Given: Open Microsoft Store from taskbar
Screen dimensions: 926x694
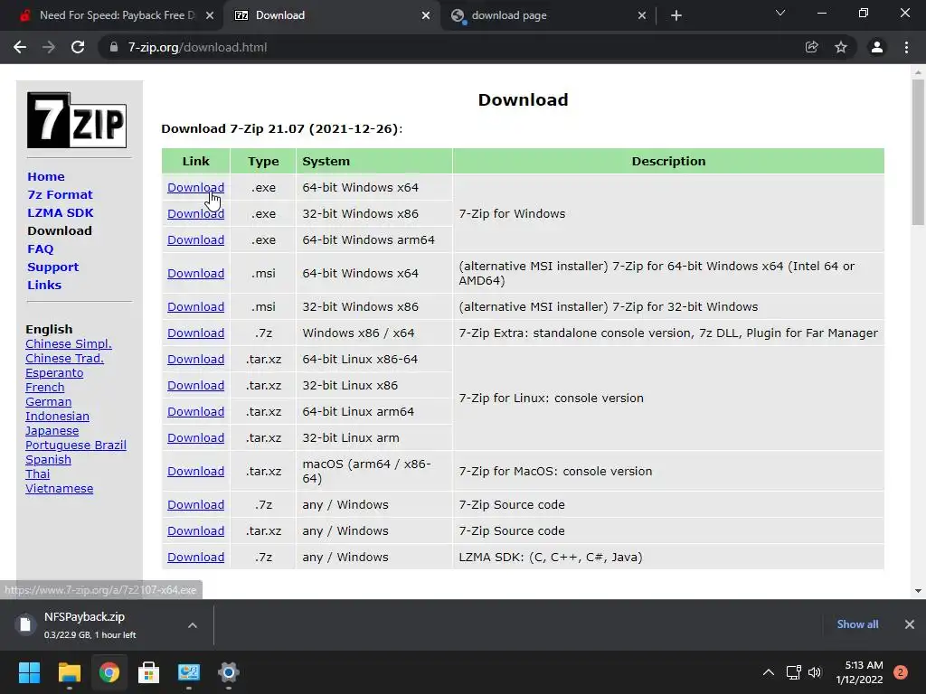Looking at the screenshot, I should [149, 672].
